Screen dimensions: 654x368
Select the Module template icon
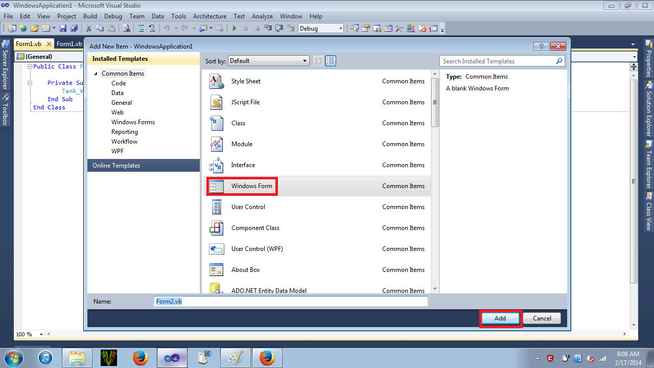click(x=217, y=144)
